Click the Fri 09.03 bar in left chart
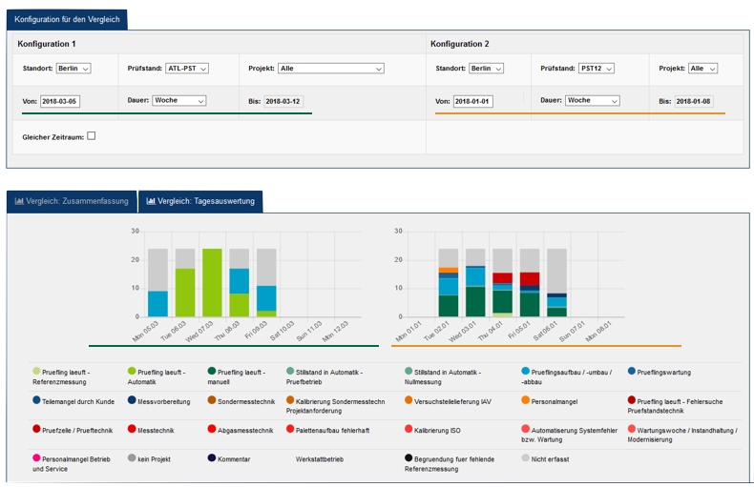 (266, 282)
